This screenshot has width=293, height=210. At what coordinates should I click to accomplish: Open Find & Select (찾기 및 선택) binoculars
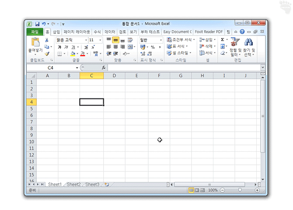tap(249, 47)
